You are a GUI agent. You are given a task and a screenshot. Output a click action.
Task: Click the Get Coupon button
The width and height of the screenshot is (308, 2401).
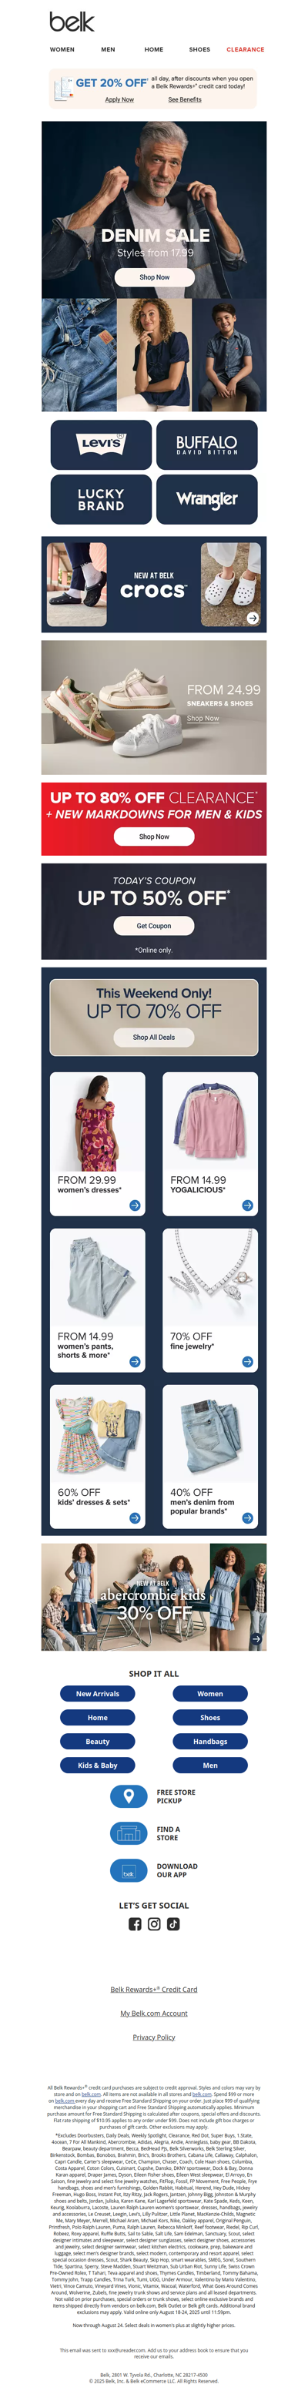click(153, 926)
